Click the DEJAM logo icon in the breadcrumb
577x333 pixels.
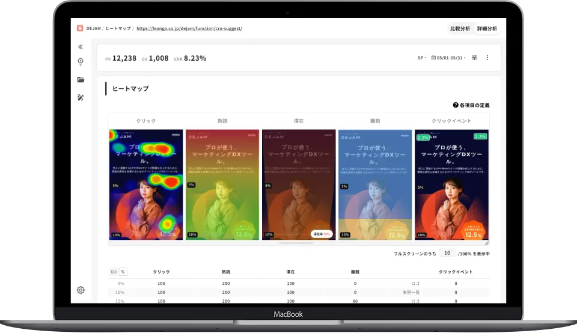(x=80, y=28)
